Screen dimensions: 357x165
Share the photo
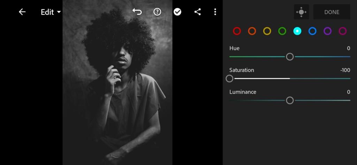coord(197,12)
